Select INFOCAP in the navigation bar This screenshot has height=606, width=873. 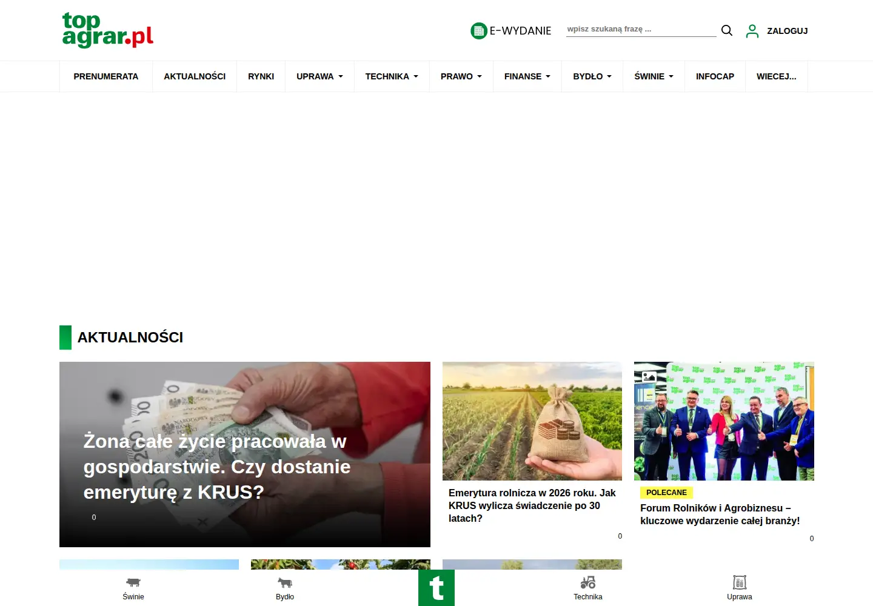(715, 76)
